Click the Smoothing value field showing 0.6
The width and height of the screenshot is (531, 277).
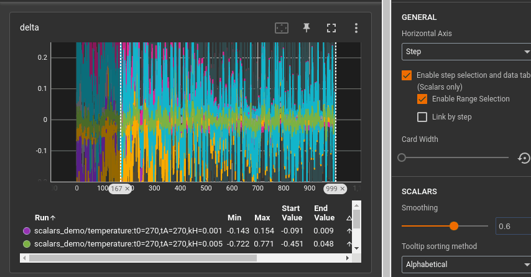click(514, 226)
